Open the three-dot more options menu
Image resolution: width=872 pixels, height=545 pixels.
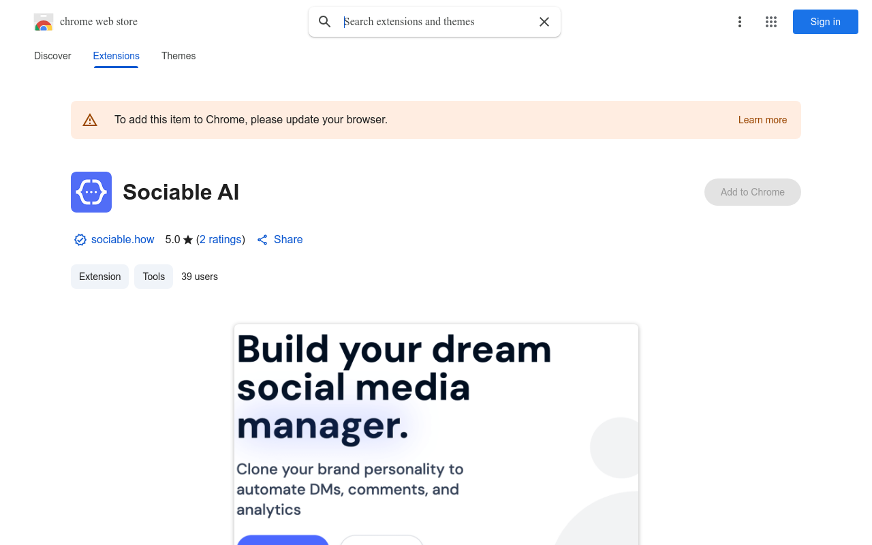tap(740, 22)
